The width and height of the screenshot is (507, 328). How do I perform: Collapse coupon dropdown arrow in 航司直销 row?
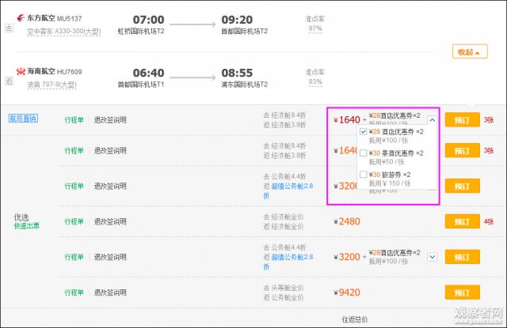[433, 120]
